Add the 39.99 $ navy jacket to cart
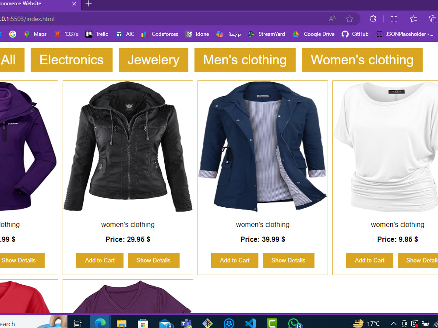 pyautogui.click(x=235, y=261)
